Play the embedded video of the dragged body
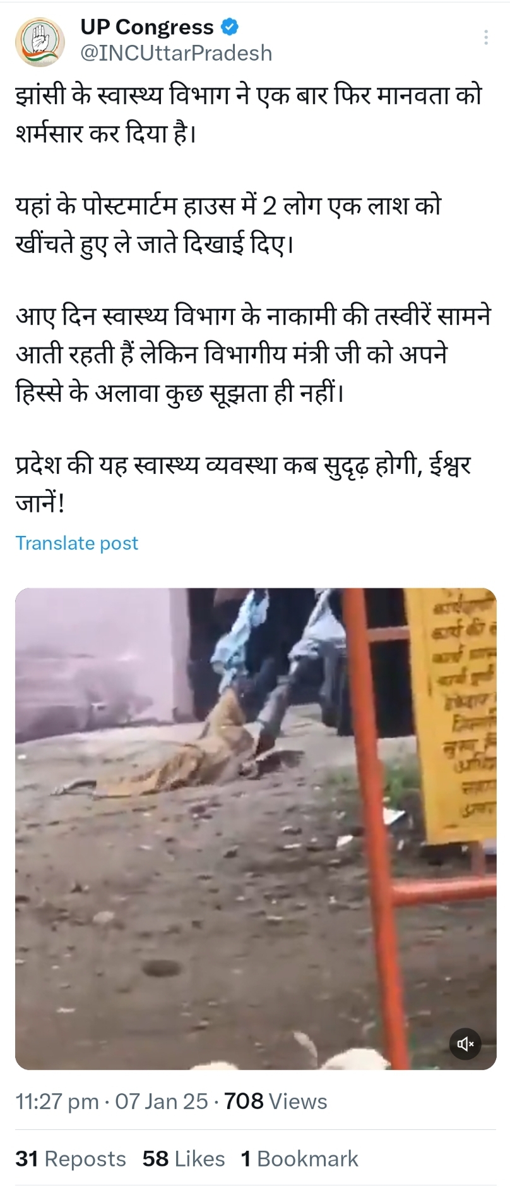Screen dimensions: 510x1190 click(256, 829)
